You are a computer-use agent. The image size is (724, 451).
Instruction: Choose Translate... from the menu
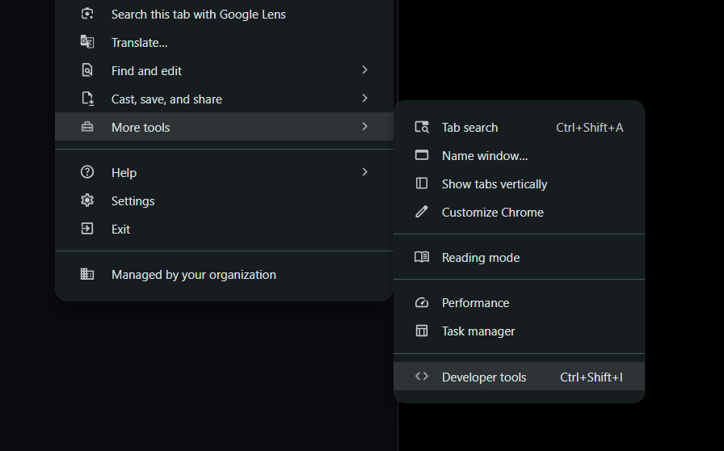pyautogui.click(x=224, y=43)
